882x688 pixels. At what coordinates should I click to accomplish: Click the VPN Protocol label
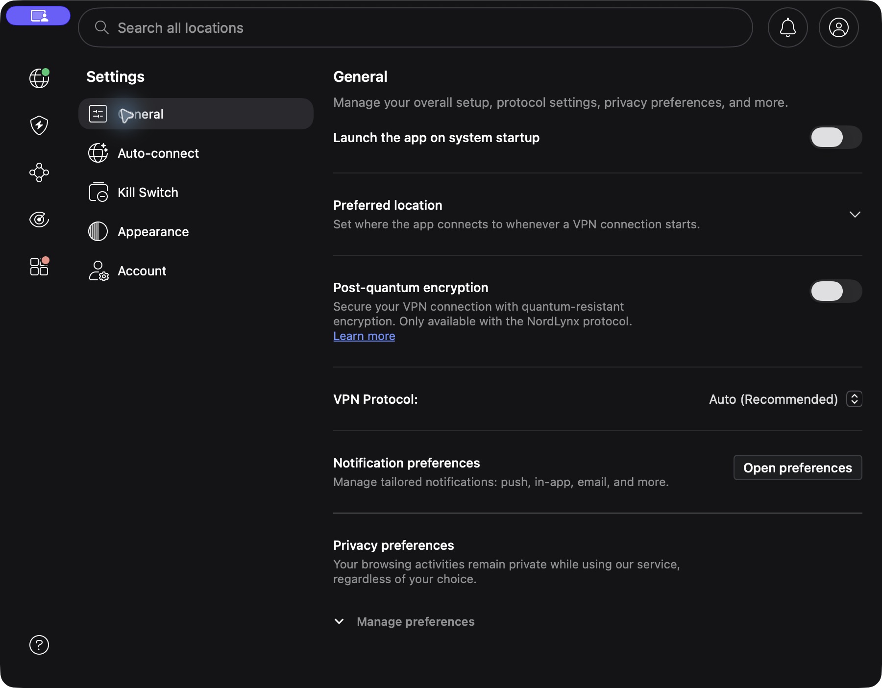point(375,399)
